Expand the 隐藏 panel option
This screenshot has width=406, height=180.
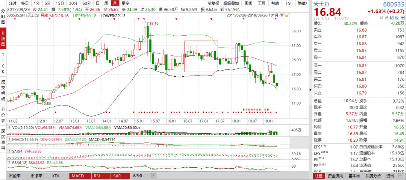click(x=301, y=3)
